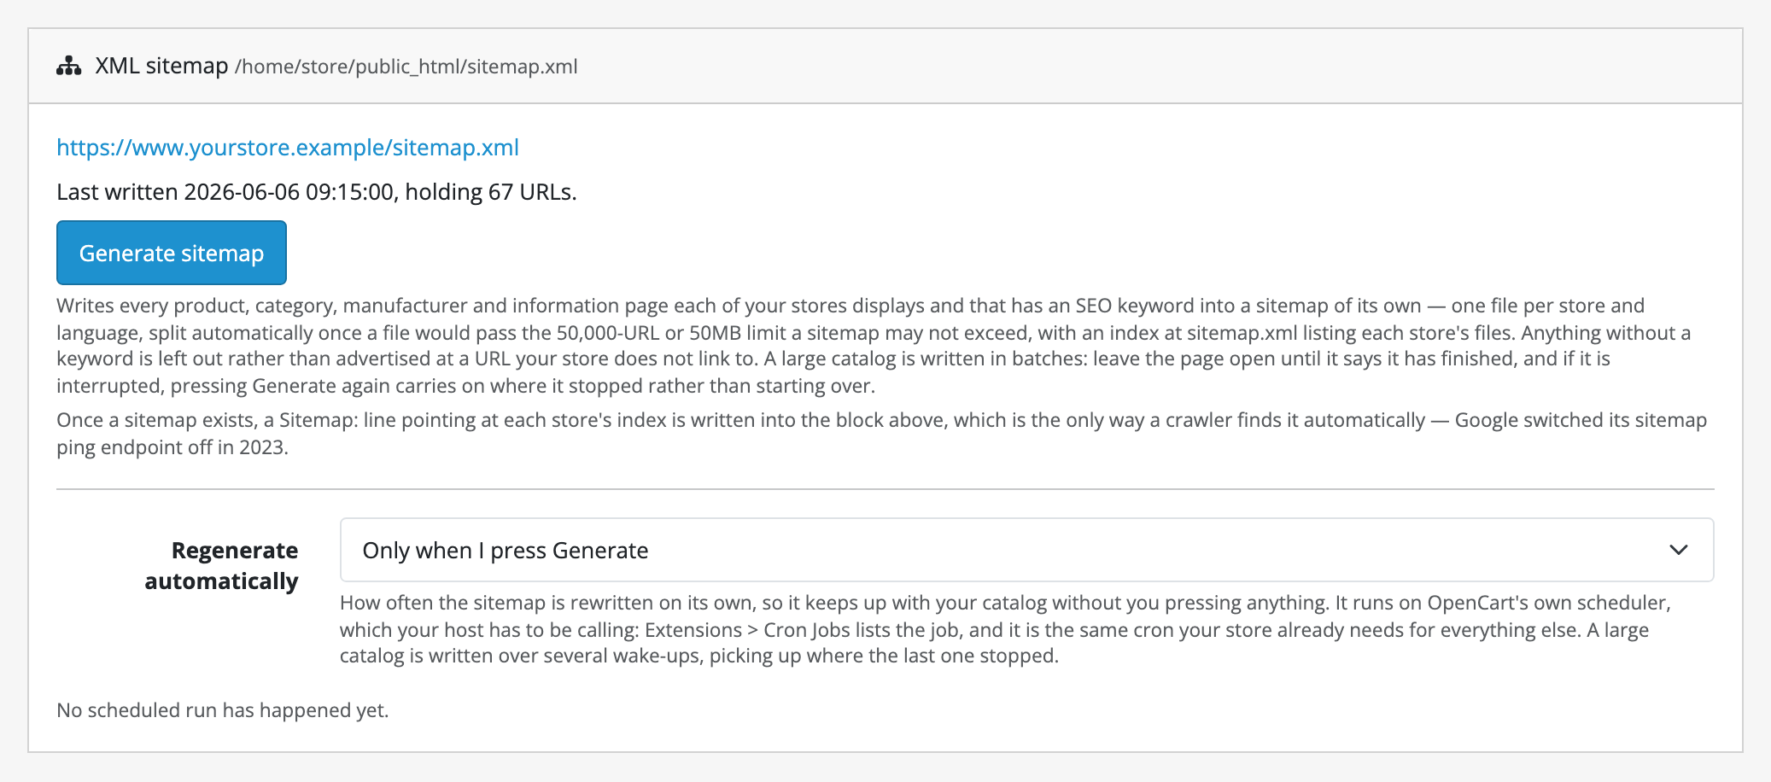Screen dimensions: 1771x782
Task: Open the Regenerate automatically dropdown
Action: coord(1026,550)
